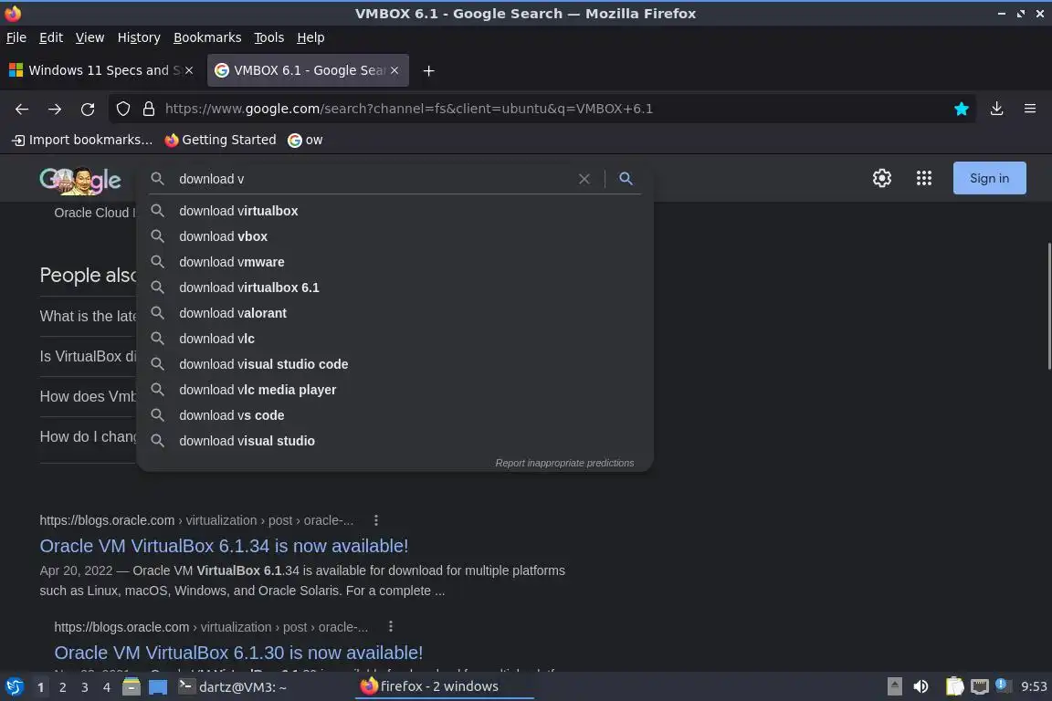Open volume control in system tray

pos(920,687)
